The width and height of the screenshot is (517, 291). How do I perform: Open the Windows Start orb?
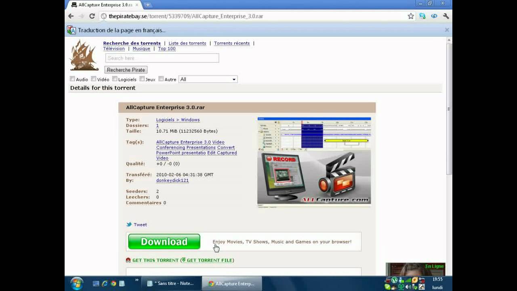tap(77, 283)
